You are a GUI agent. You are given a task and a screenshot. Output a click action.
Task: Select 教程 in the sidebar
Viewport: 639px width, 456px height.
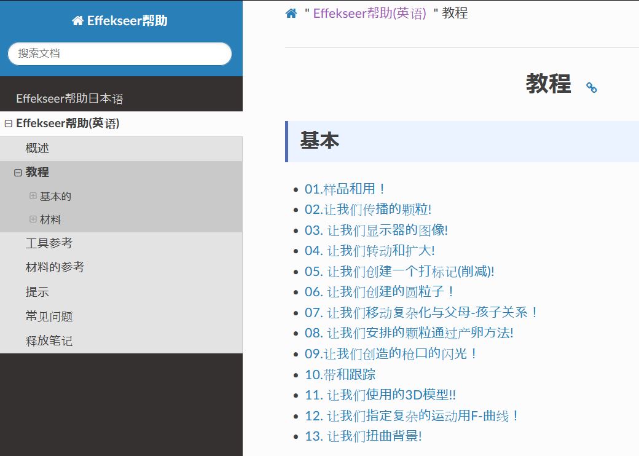point(37,172)
